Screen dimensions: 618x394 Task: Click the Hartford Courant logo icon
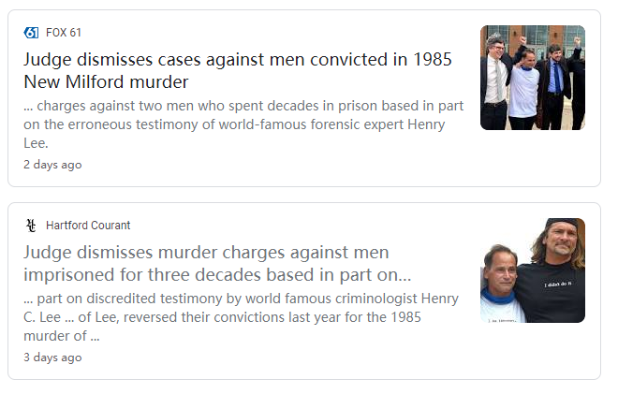click(31, 226)
